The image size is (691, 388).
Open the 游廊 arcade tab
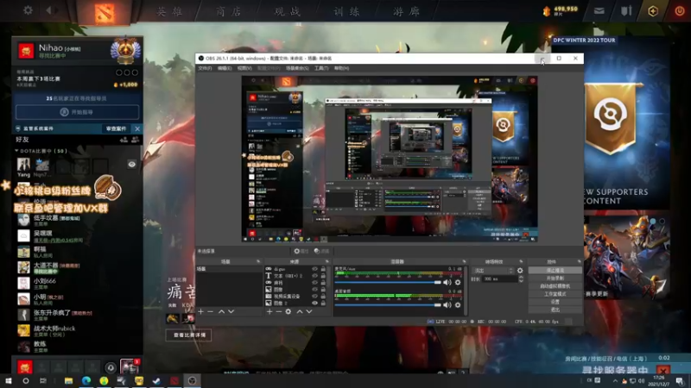coord(406,11)
